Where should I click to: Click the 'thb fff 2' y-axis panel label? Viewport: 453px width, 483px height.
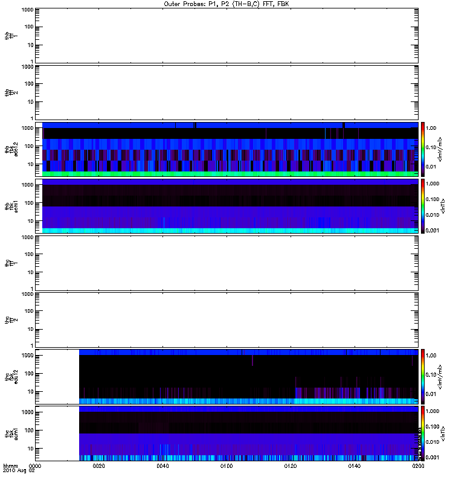11,92
